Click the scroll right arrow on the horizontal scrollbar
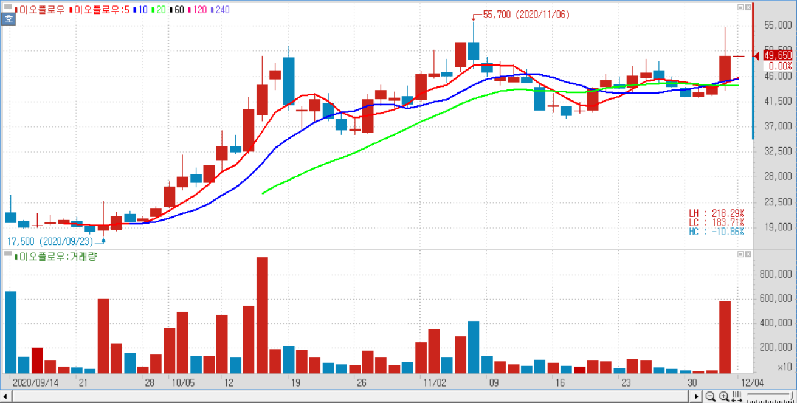Viewport: 797px width, 403px height. point(697,397)
